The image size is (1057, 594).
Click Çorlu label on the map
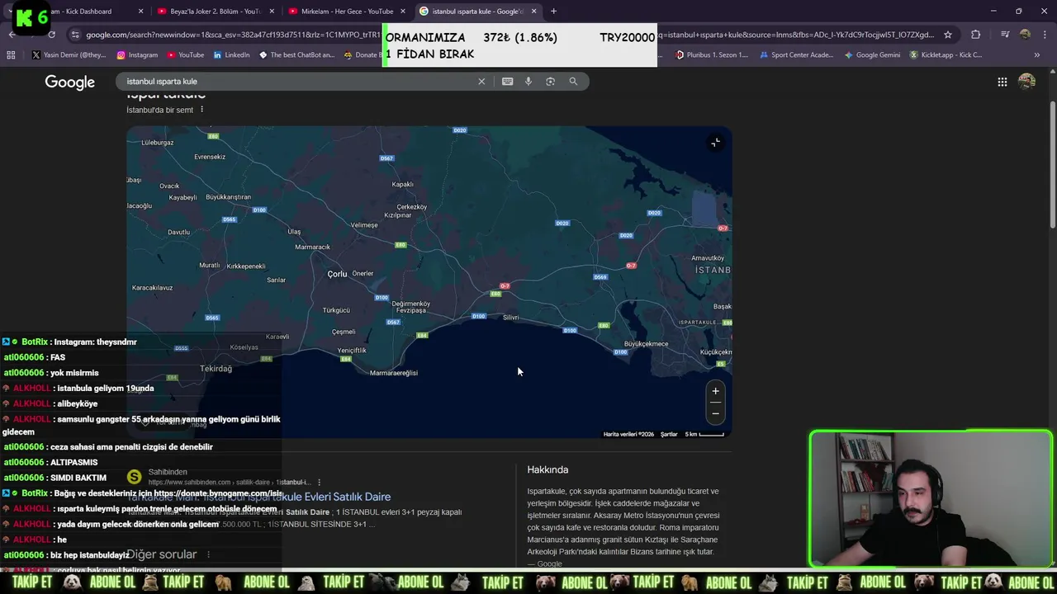[337, 274]
